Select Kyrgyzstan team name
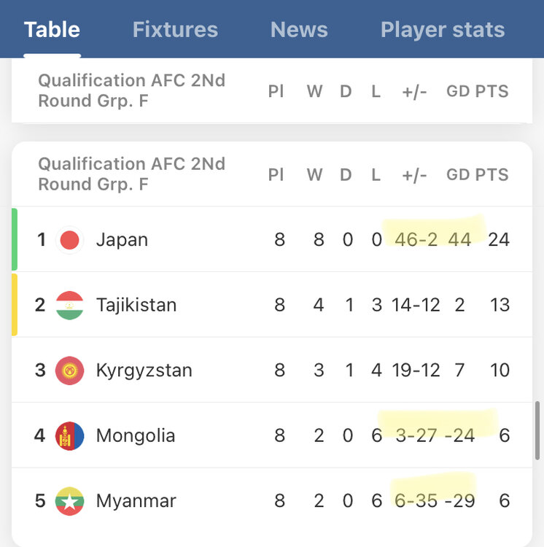This screenshot has width=544, height=547. click(144, 371)
